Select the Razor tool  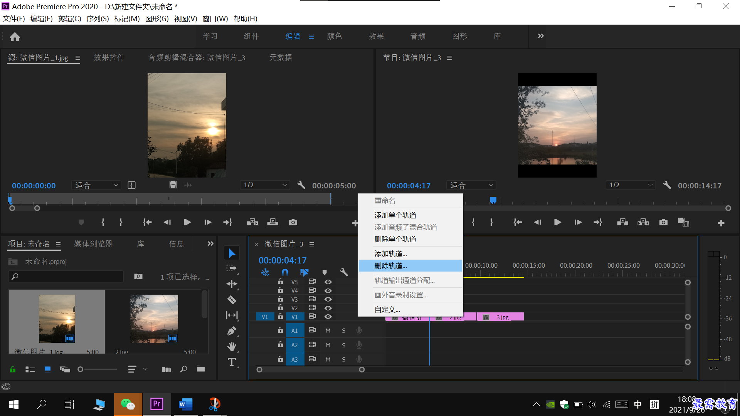click(232, 300)
